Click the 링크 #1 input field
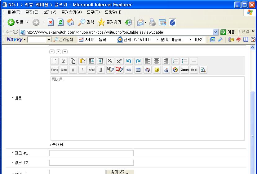Screen dimensions: 257x174 91,153
